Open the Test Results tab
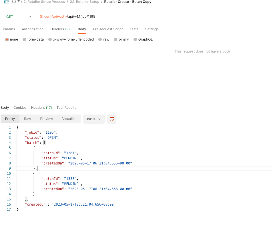273x229 pixels. coord(66,108)
